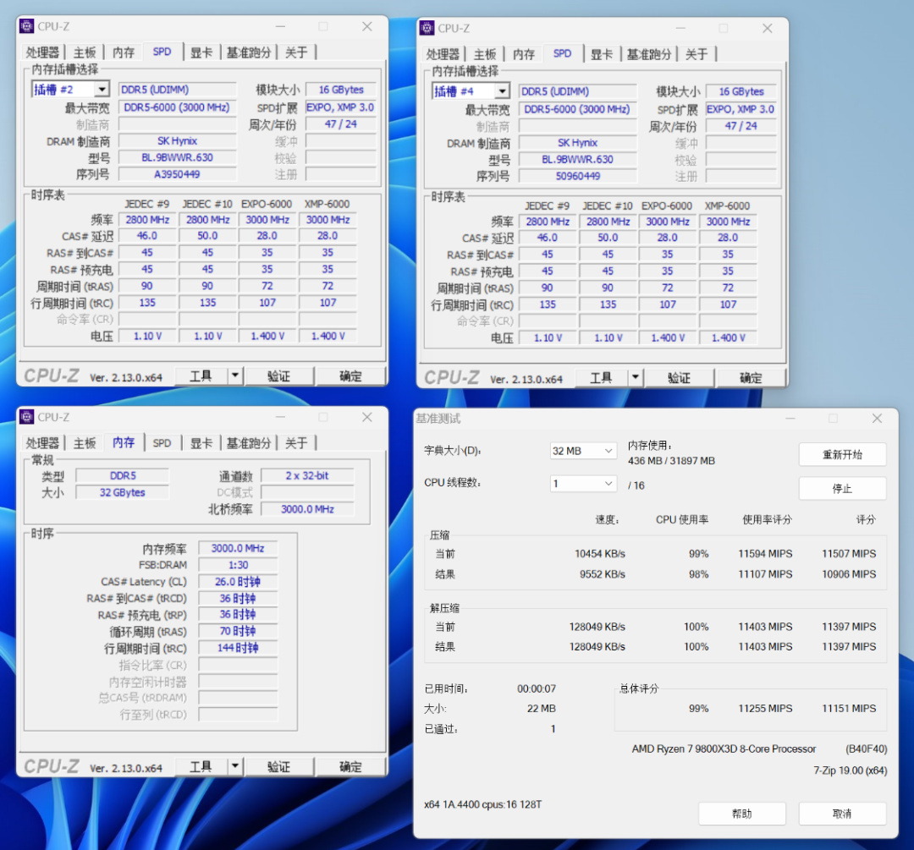Switch to 内存 tab in top-left CPU-Z

coord(124,52)
